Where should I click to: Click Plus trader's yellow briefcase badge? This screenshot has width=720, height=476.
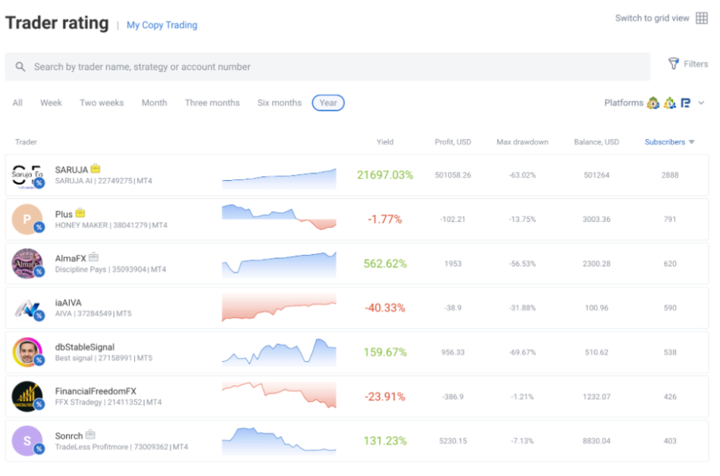click(x=80, y=213)
